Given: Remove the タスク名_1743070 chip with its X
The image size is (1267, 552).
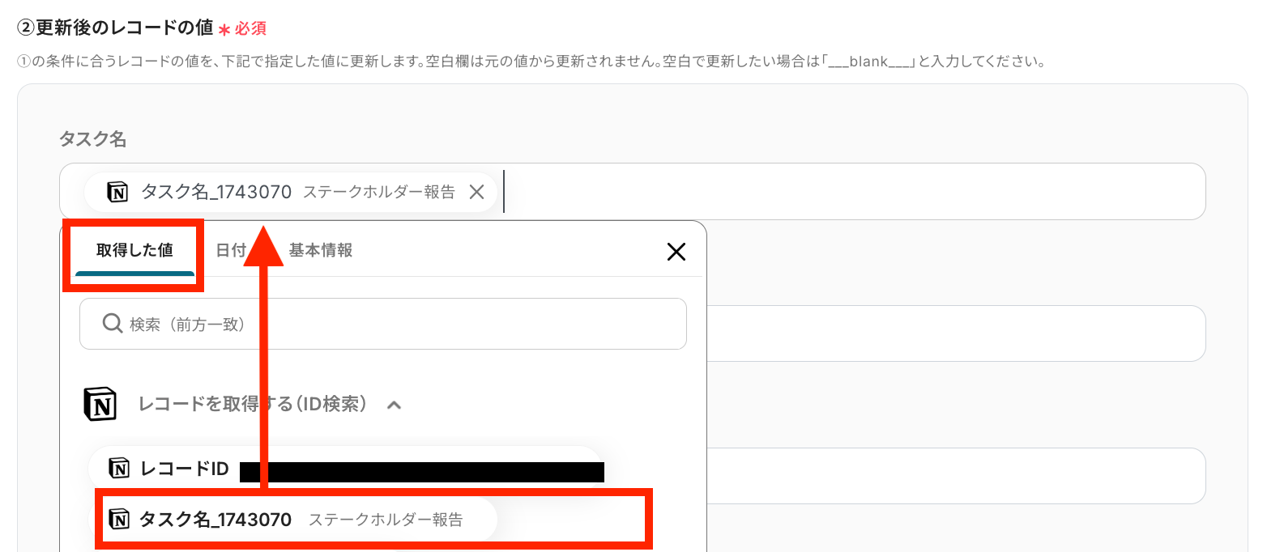Looking at the screenshot, I should tap(477, 192).
